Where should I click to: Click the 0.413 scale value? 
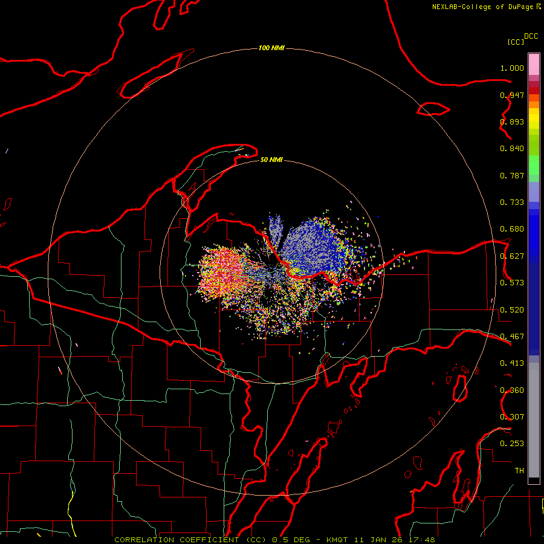(512, 363)
